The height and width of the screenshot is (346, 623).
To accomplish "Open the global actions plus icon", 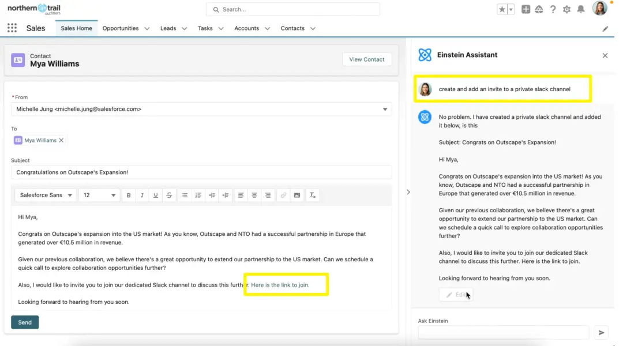I will [526, 9].
